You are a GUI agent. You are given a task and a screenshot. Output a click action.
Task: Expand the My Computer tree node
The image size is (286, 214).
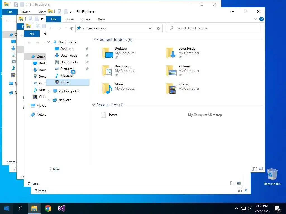(x=49, y=91)
